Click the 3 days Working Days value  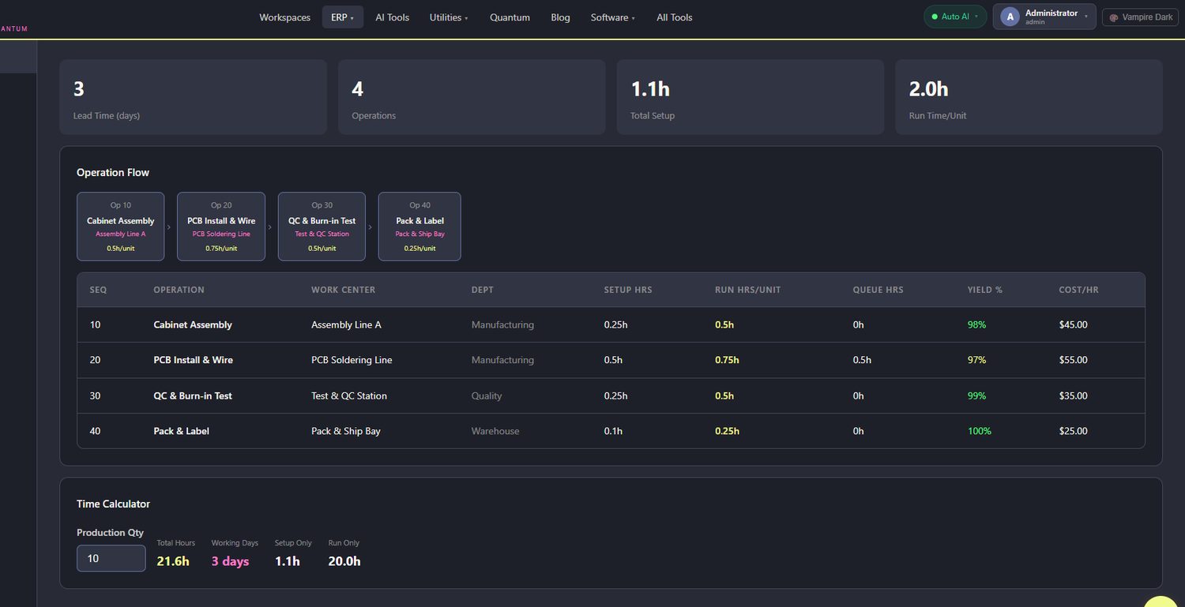pyautogui.click(x=230, y=561)
